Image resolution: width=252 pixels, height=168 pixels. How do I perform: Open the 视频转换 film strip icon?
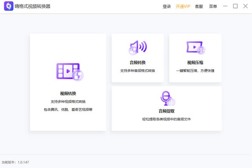[70, 72]
